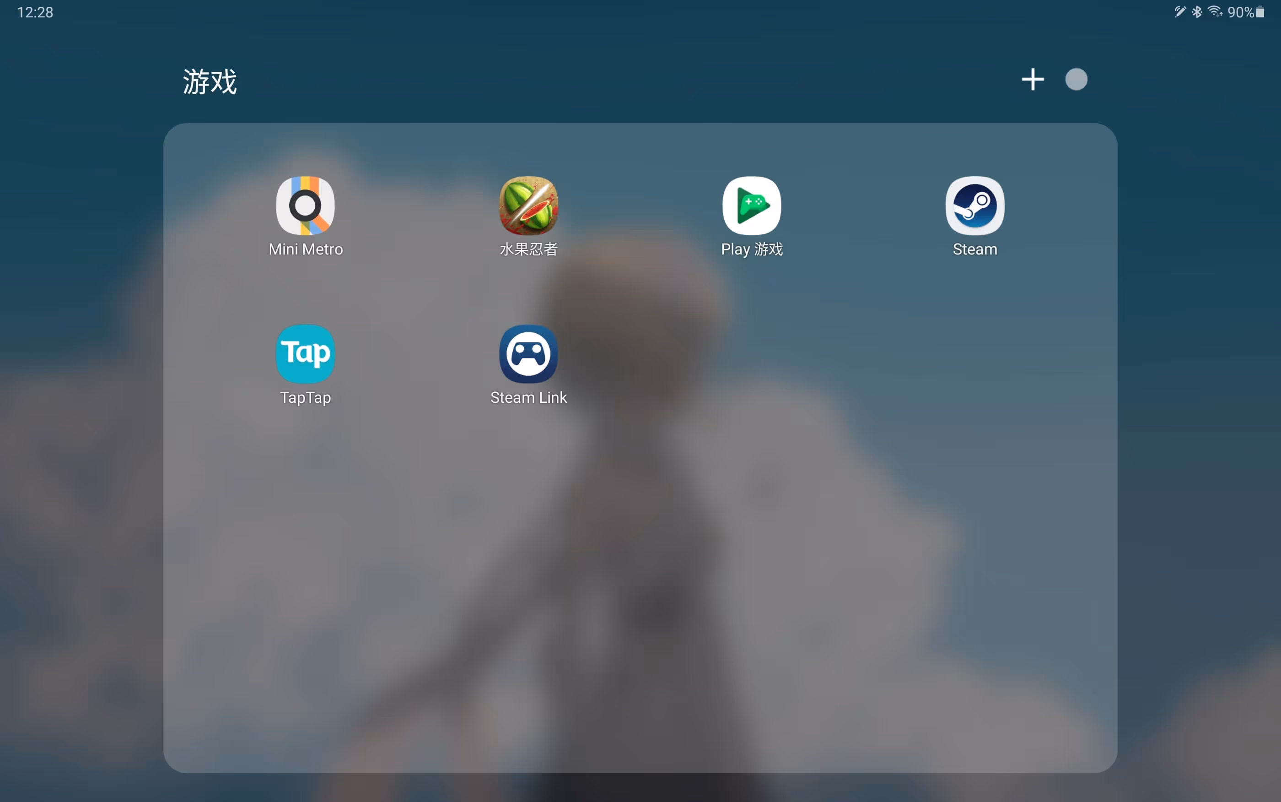
Task: Check the Wi-Fi status bar icon
Action: pyautogui.click(x=1214, y=11)
